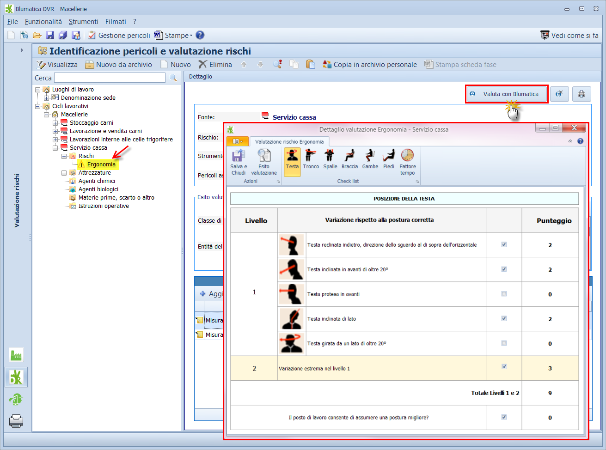Click the green Blumatica logo sidebar icon

tap(16, 377)
